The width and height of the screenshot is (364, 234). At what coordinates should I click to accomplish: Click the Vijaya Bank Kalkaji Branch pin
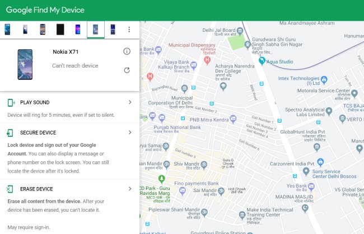point(193,65)
